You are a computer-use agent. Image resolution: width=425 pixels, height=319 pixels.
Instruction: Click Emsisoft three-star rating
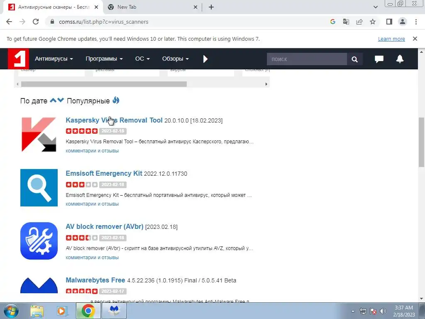pos(82,184)
